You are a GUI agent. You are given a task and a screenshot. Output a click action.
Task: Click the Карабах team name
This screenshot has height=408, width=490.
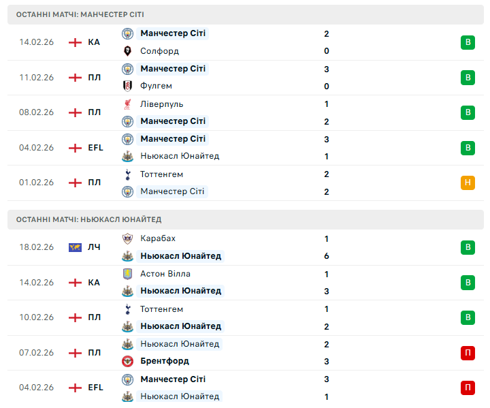coord(158,238)
